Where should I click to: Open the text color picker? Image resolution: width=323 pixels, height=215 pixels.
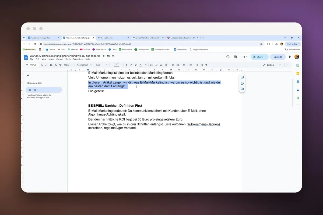click(141, 65)
